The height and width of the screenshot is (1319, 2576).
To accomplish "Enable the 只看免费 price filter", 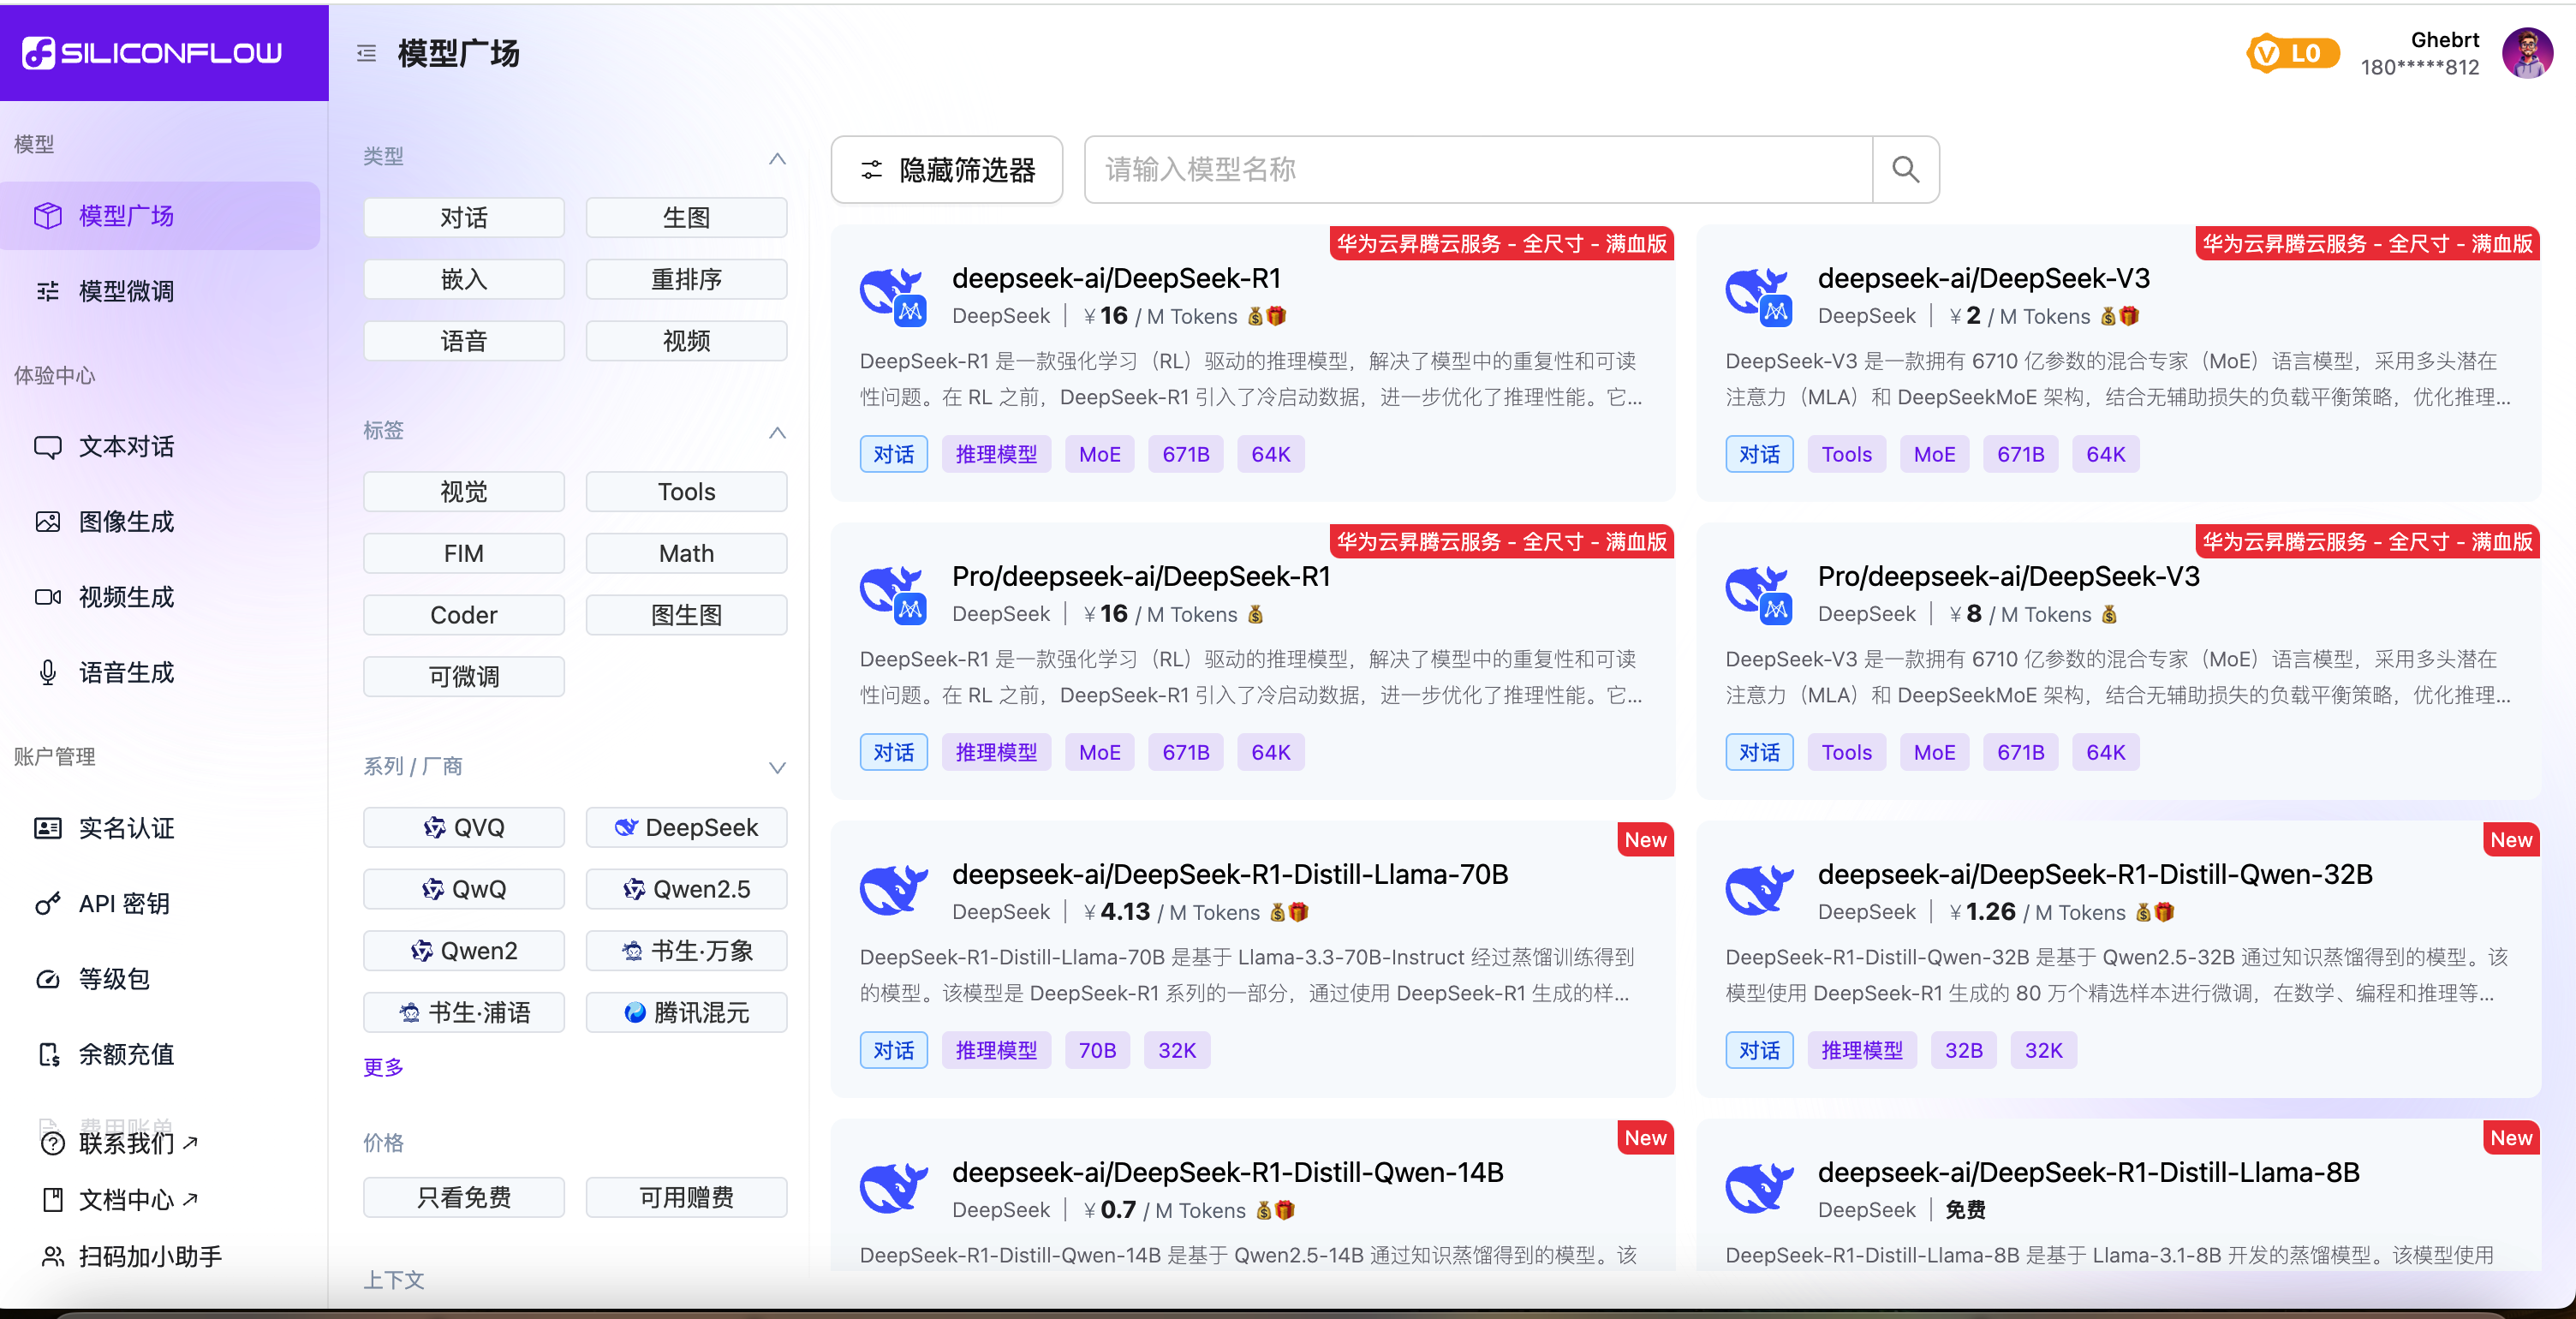I will (464, 1197).
